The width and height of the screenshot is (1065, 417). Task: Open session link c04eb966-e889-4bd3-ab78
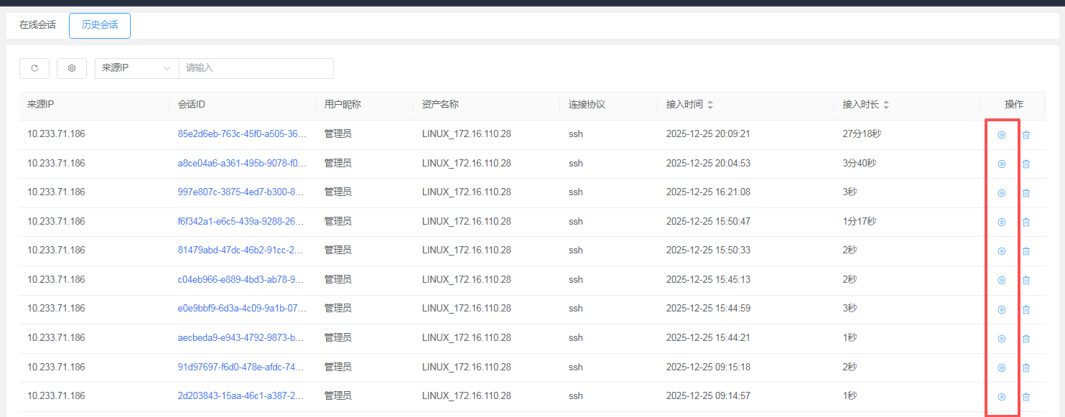point(241,279)
